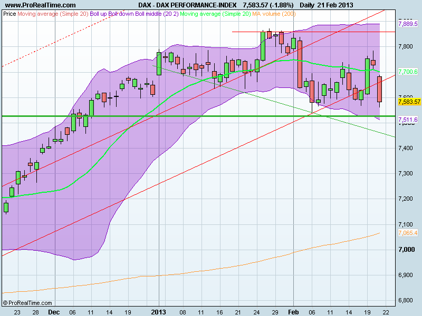Click the 7,889.5 upper Bollinger value label
Viewport: 422px width, 316px height.
pyautogui.click(x=408, y=24)
